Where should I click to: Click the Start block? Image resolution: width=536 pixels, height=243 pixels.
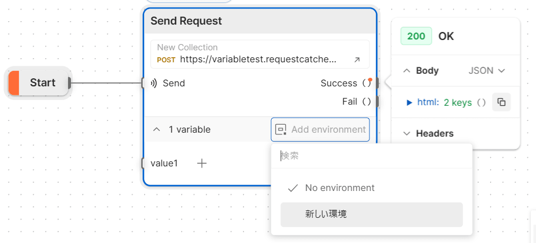[38, 83]
